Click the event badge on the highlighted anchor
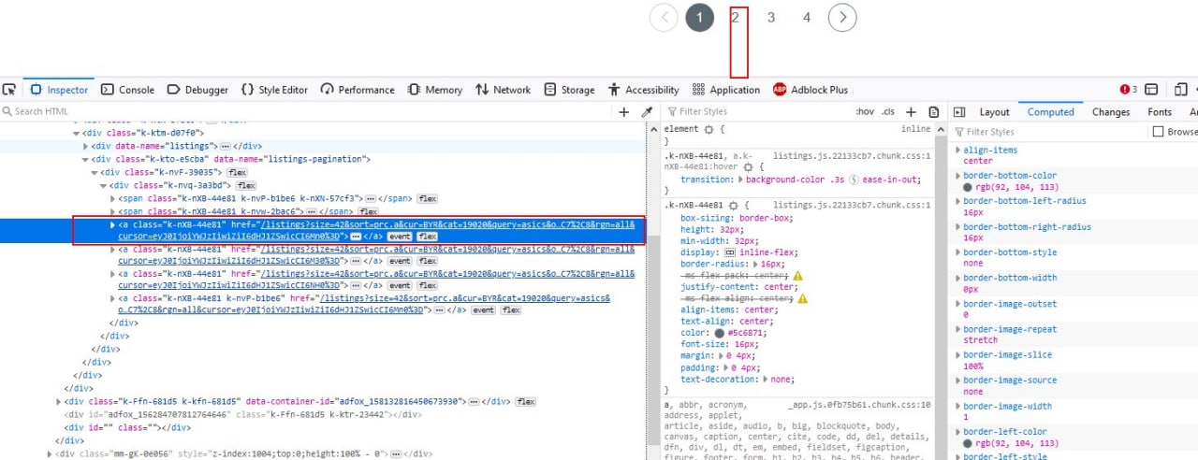Image resolution: width=1198 pixels, height=460 pixels. pyautogui.click(x=400, y=237)
